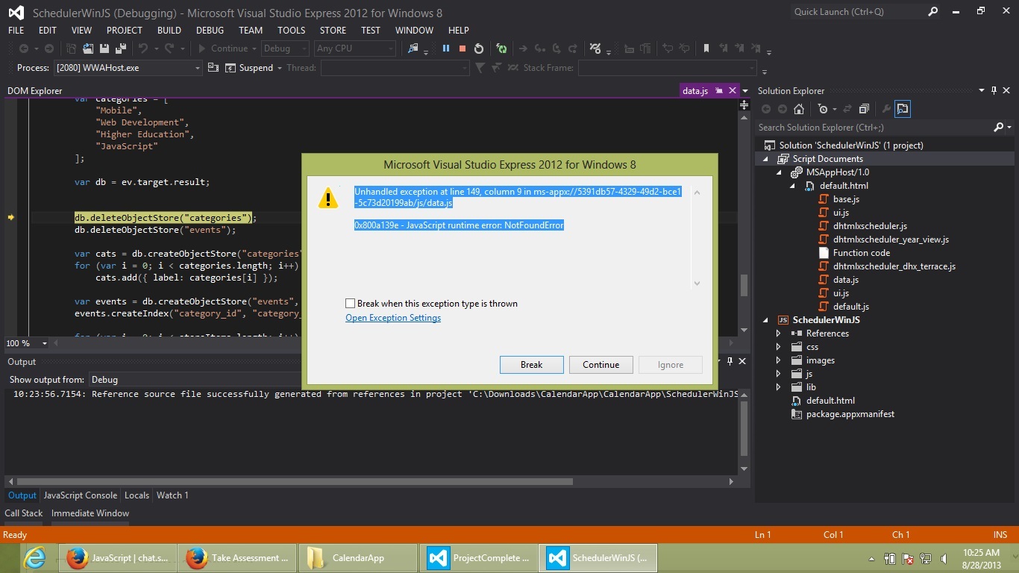
Task: Pin the Solution Explorer panel using the pushpin
Action: 994,90
